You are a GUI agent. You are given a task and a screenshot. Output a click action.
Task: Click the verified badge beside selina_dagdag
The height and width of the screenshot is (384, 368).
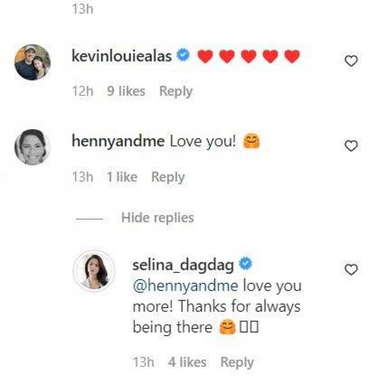click(246, 264)
